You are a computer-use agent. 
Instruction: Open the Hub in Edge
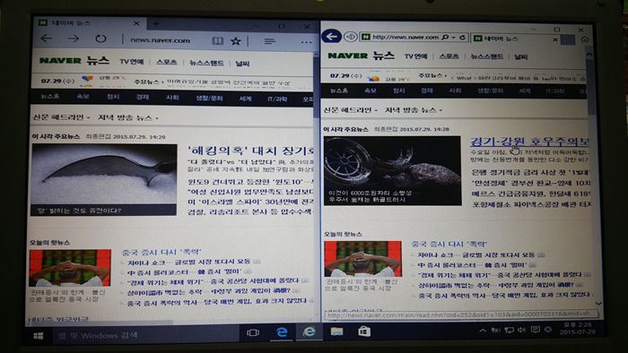pos(269,41)
